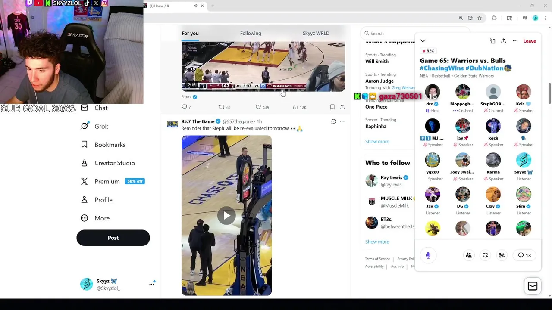Bookmark this page with the star icon
Screen dimensions: 552x310
point(479,18)
